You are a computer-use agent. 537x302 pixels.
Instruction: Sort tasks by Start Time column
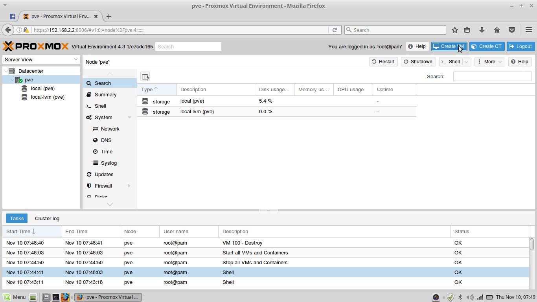[x=31, y=232]
